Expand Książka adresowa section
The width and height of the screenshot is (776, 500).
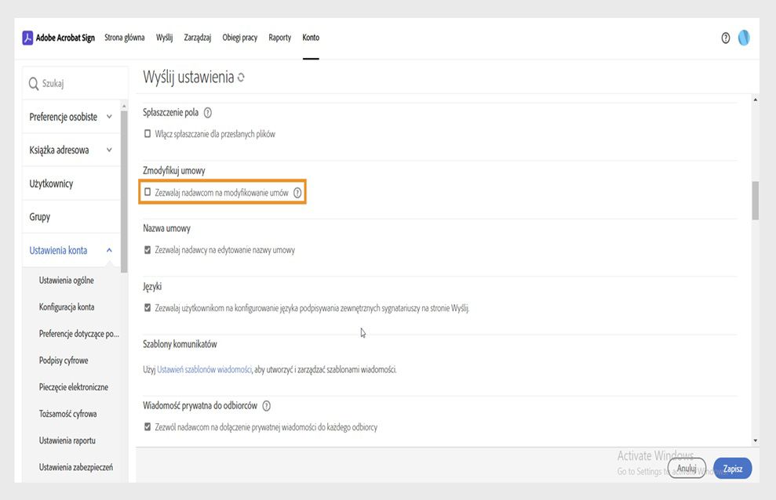pos(109,150)
